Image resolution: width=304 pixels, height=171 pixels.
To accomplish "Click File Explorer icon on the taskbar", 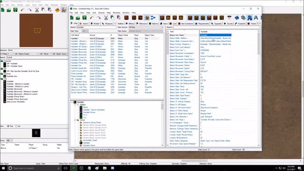I will pos(104,168).
